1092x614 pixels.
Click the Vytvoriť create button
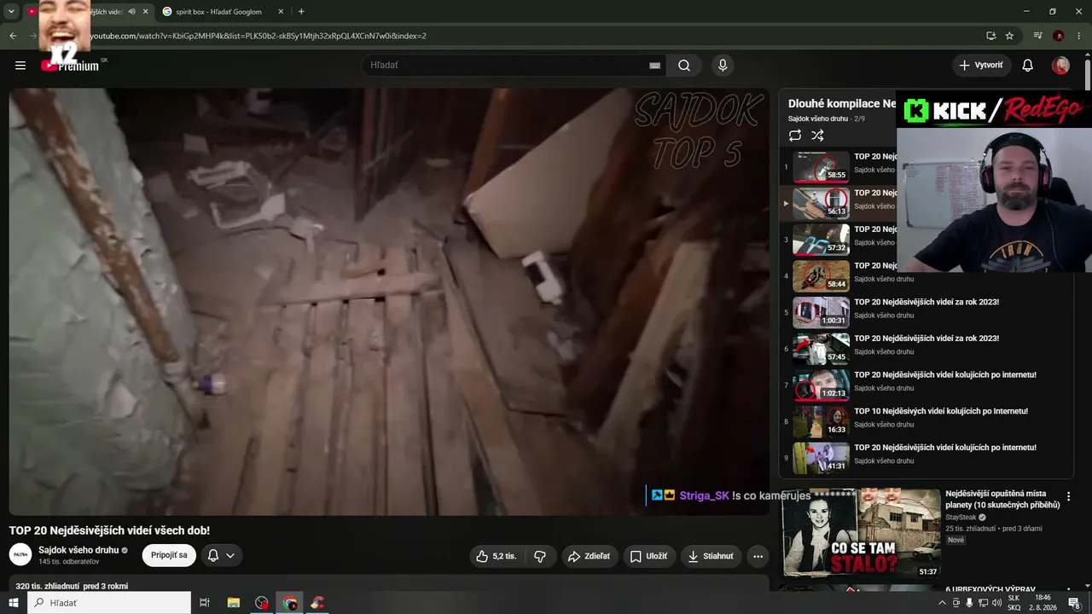pos(981,65)
